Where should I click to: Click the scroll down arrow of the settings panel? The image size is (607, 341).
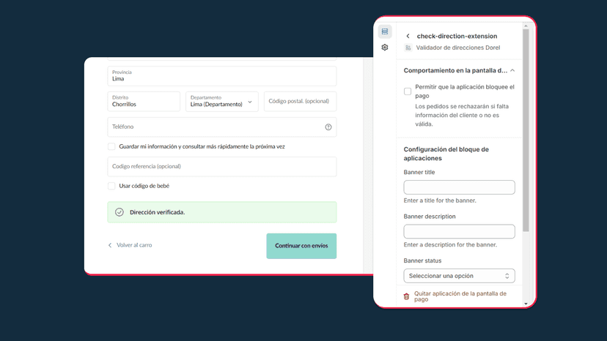pos(526,304)
